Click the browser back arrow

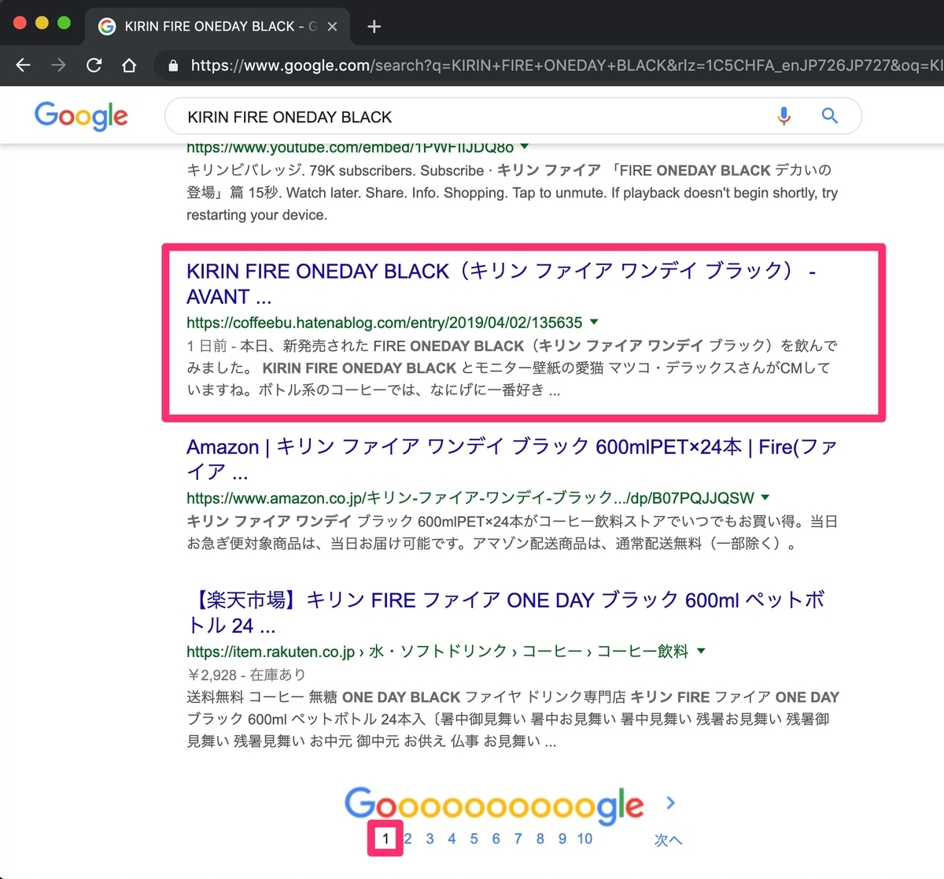pyautogui.click(x=24, y=65)
